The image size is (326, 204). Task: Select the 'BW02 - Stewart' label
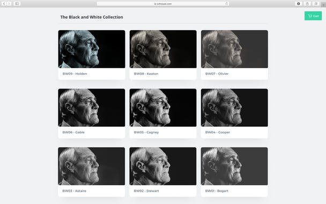click(146, 191)
